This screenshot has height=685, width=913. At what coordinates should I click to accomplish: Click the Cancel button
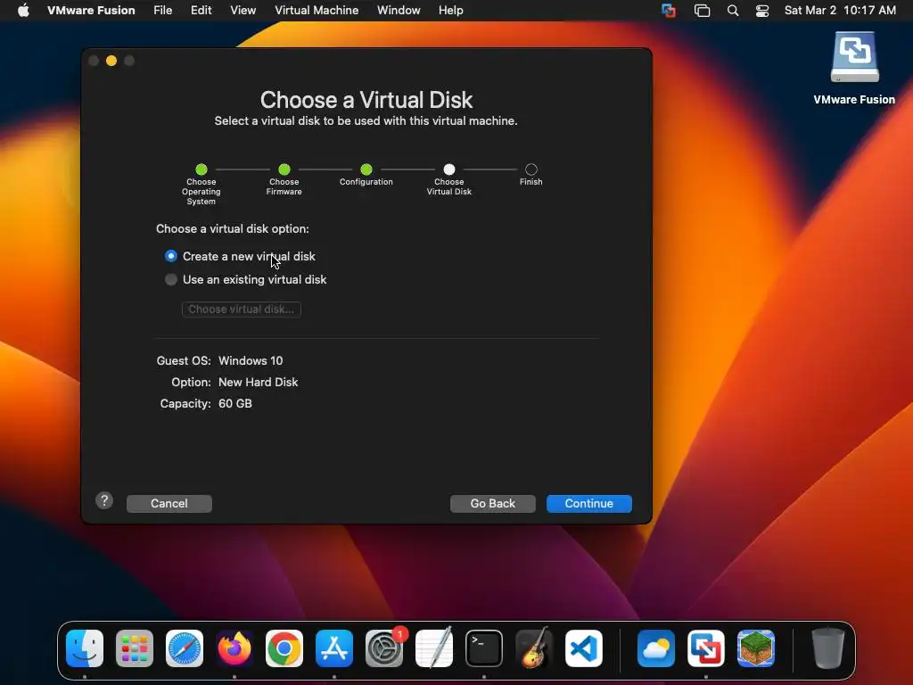click(x=169, y=503)
